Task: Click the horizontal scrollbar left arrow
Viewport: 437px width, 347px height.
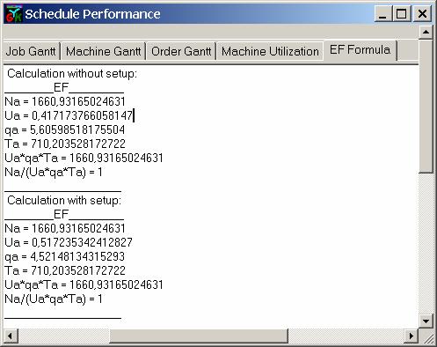Action: (x=11, y=336)
